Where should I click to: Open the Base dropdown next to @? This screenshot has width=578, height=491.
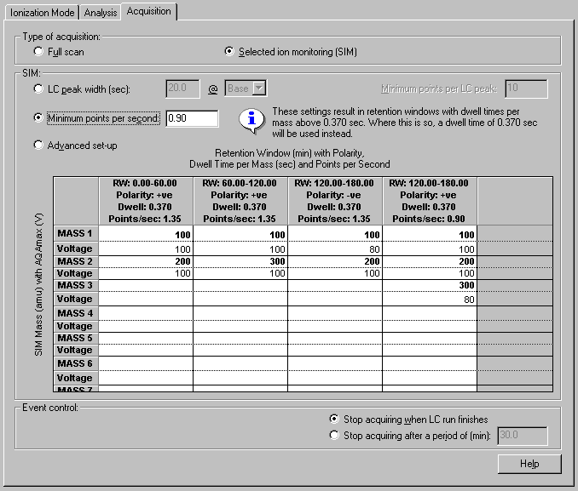click(259, 88)
